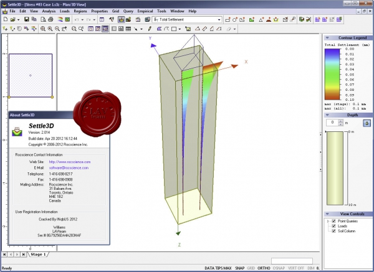
Task: Select the pencil drawing tool icon
Action: pos(150,29)
